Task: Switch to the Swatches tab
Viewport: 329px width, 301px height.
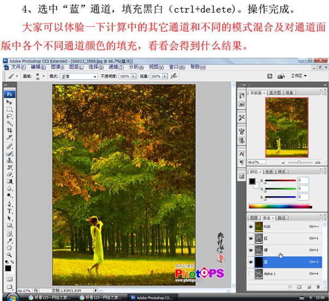Action: click(270, 172)
